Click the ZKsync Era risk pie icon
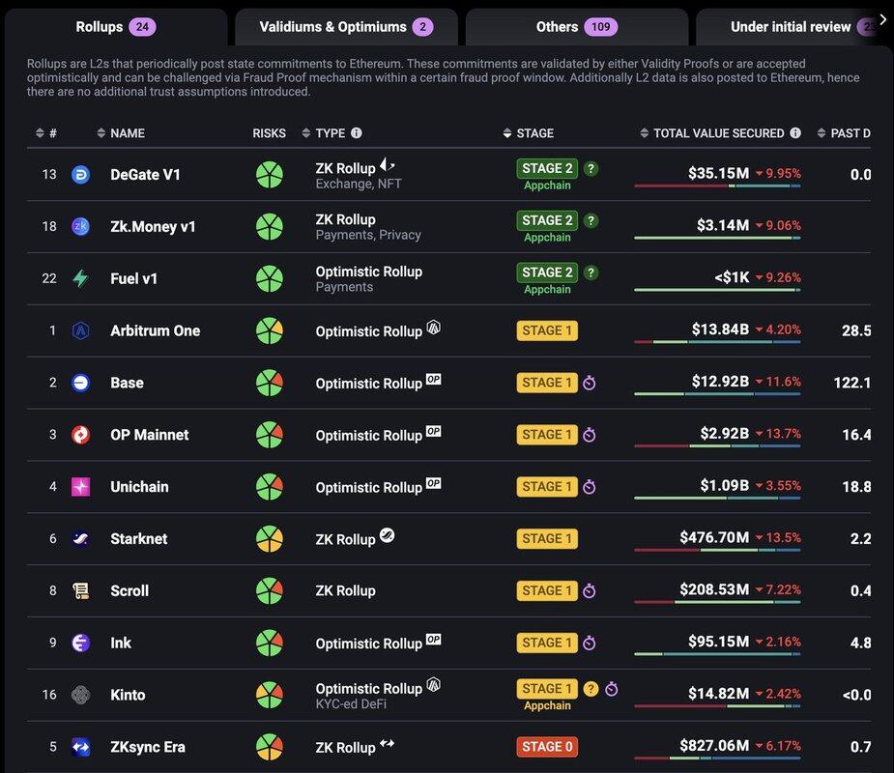 [269, 748]
